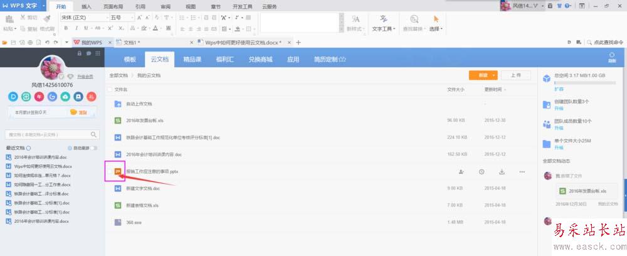Click the download icon on pptx row
Viewport: 627px width, 256px height.
(502, 171)
